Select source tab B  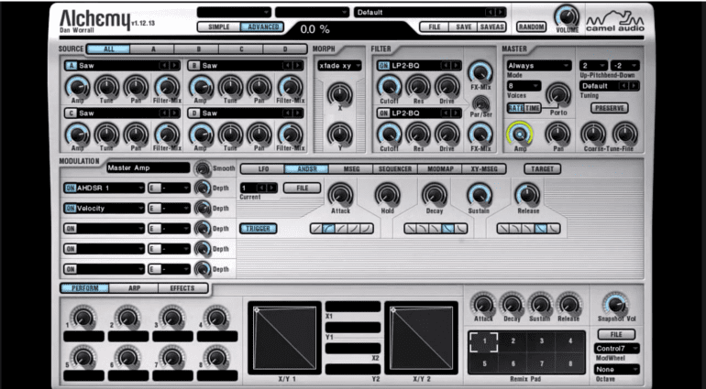(x=197, y=49)
